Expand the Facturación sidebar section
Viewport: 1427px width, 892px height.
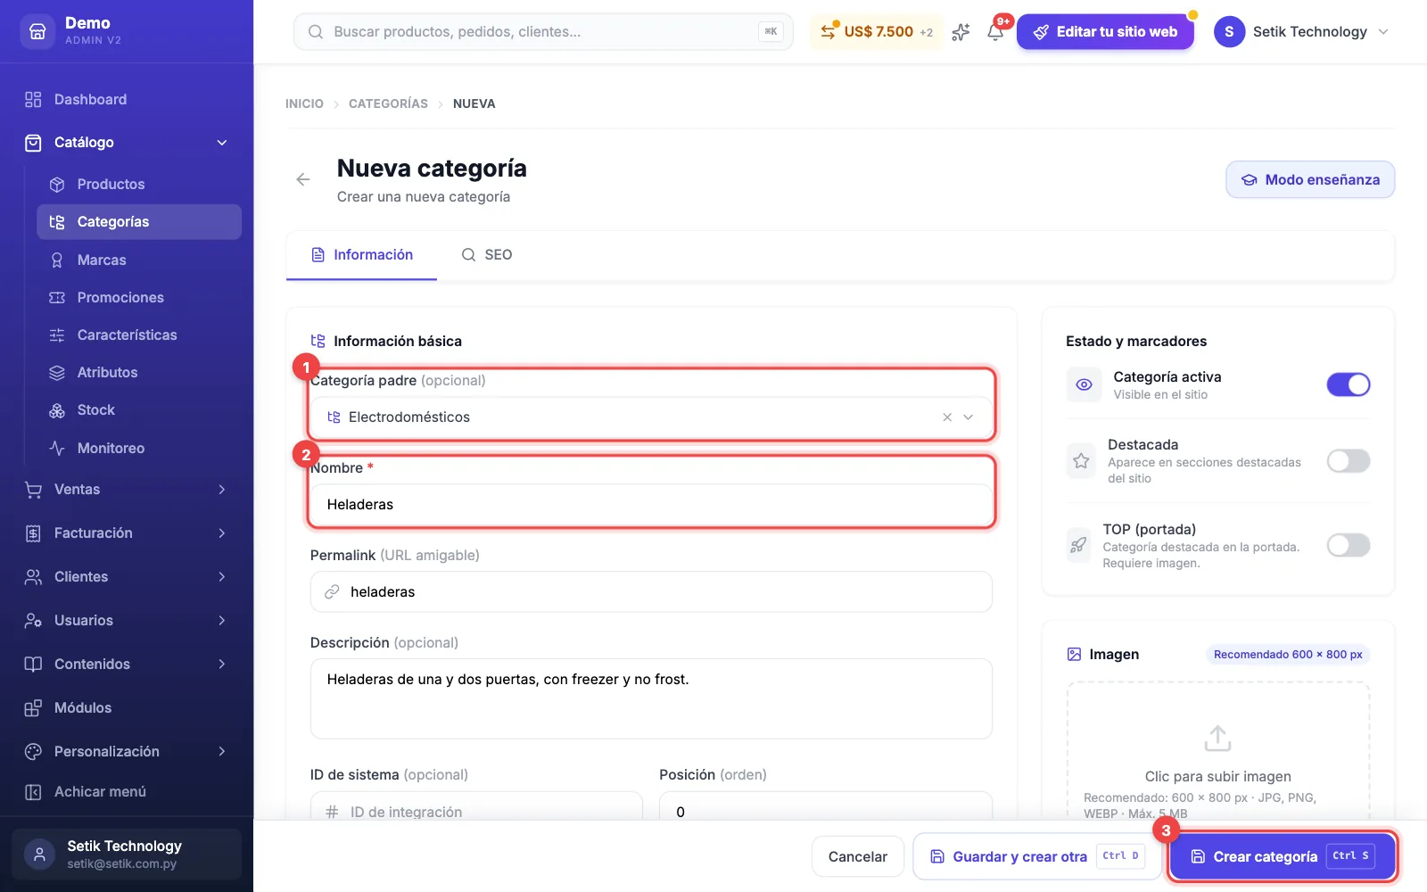pos(127,533)
